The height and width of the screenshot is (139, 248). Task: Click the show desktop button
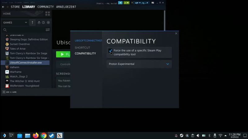tap(245, 136)
